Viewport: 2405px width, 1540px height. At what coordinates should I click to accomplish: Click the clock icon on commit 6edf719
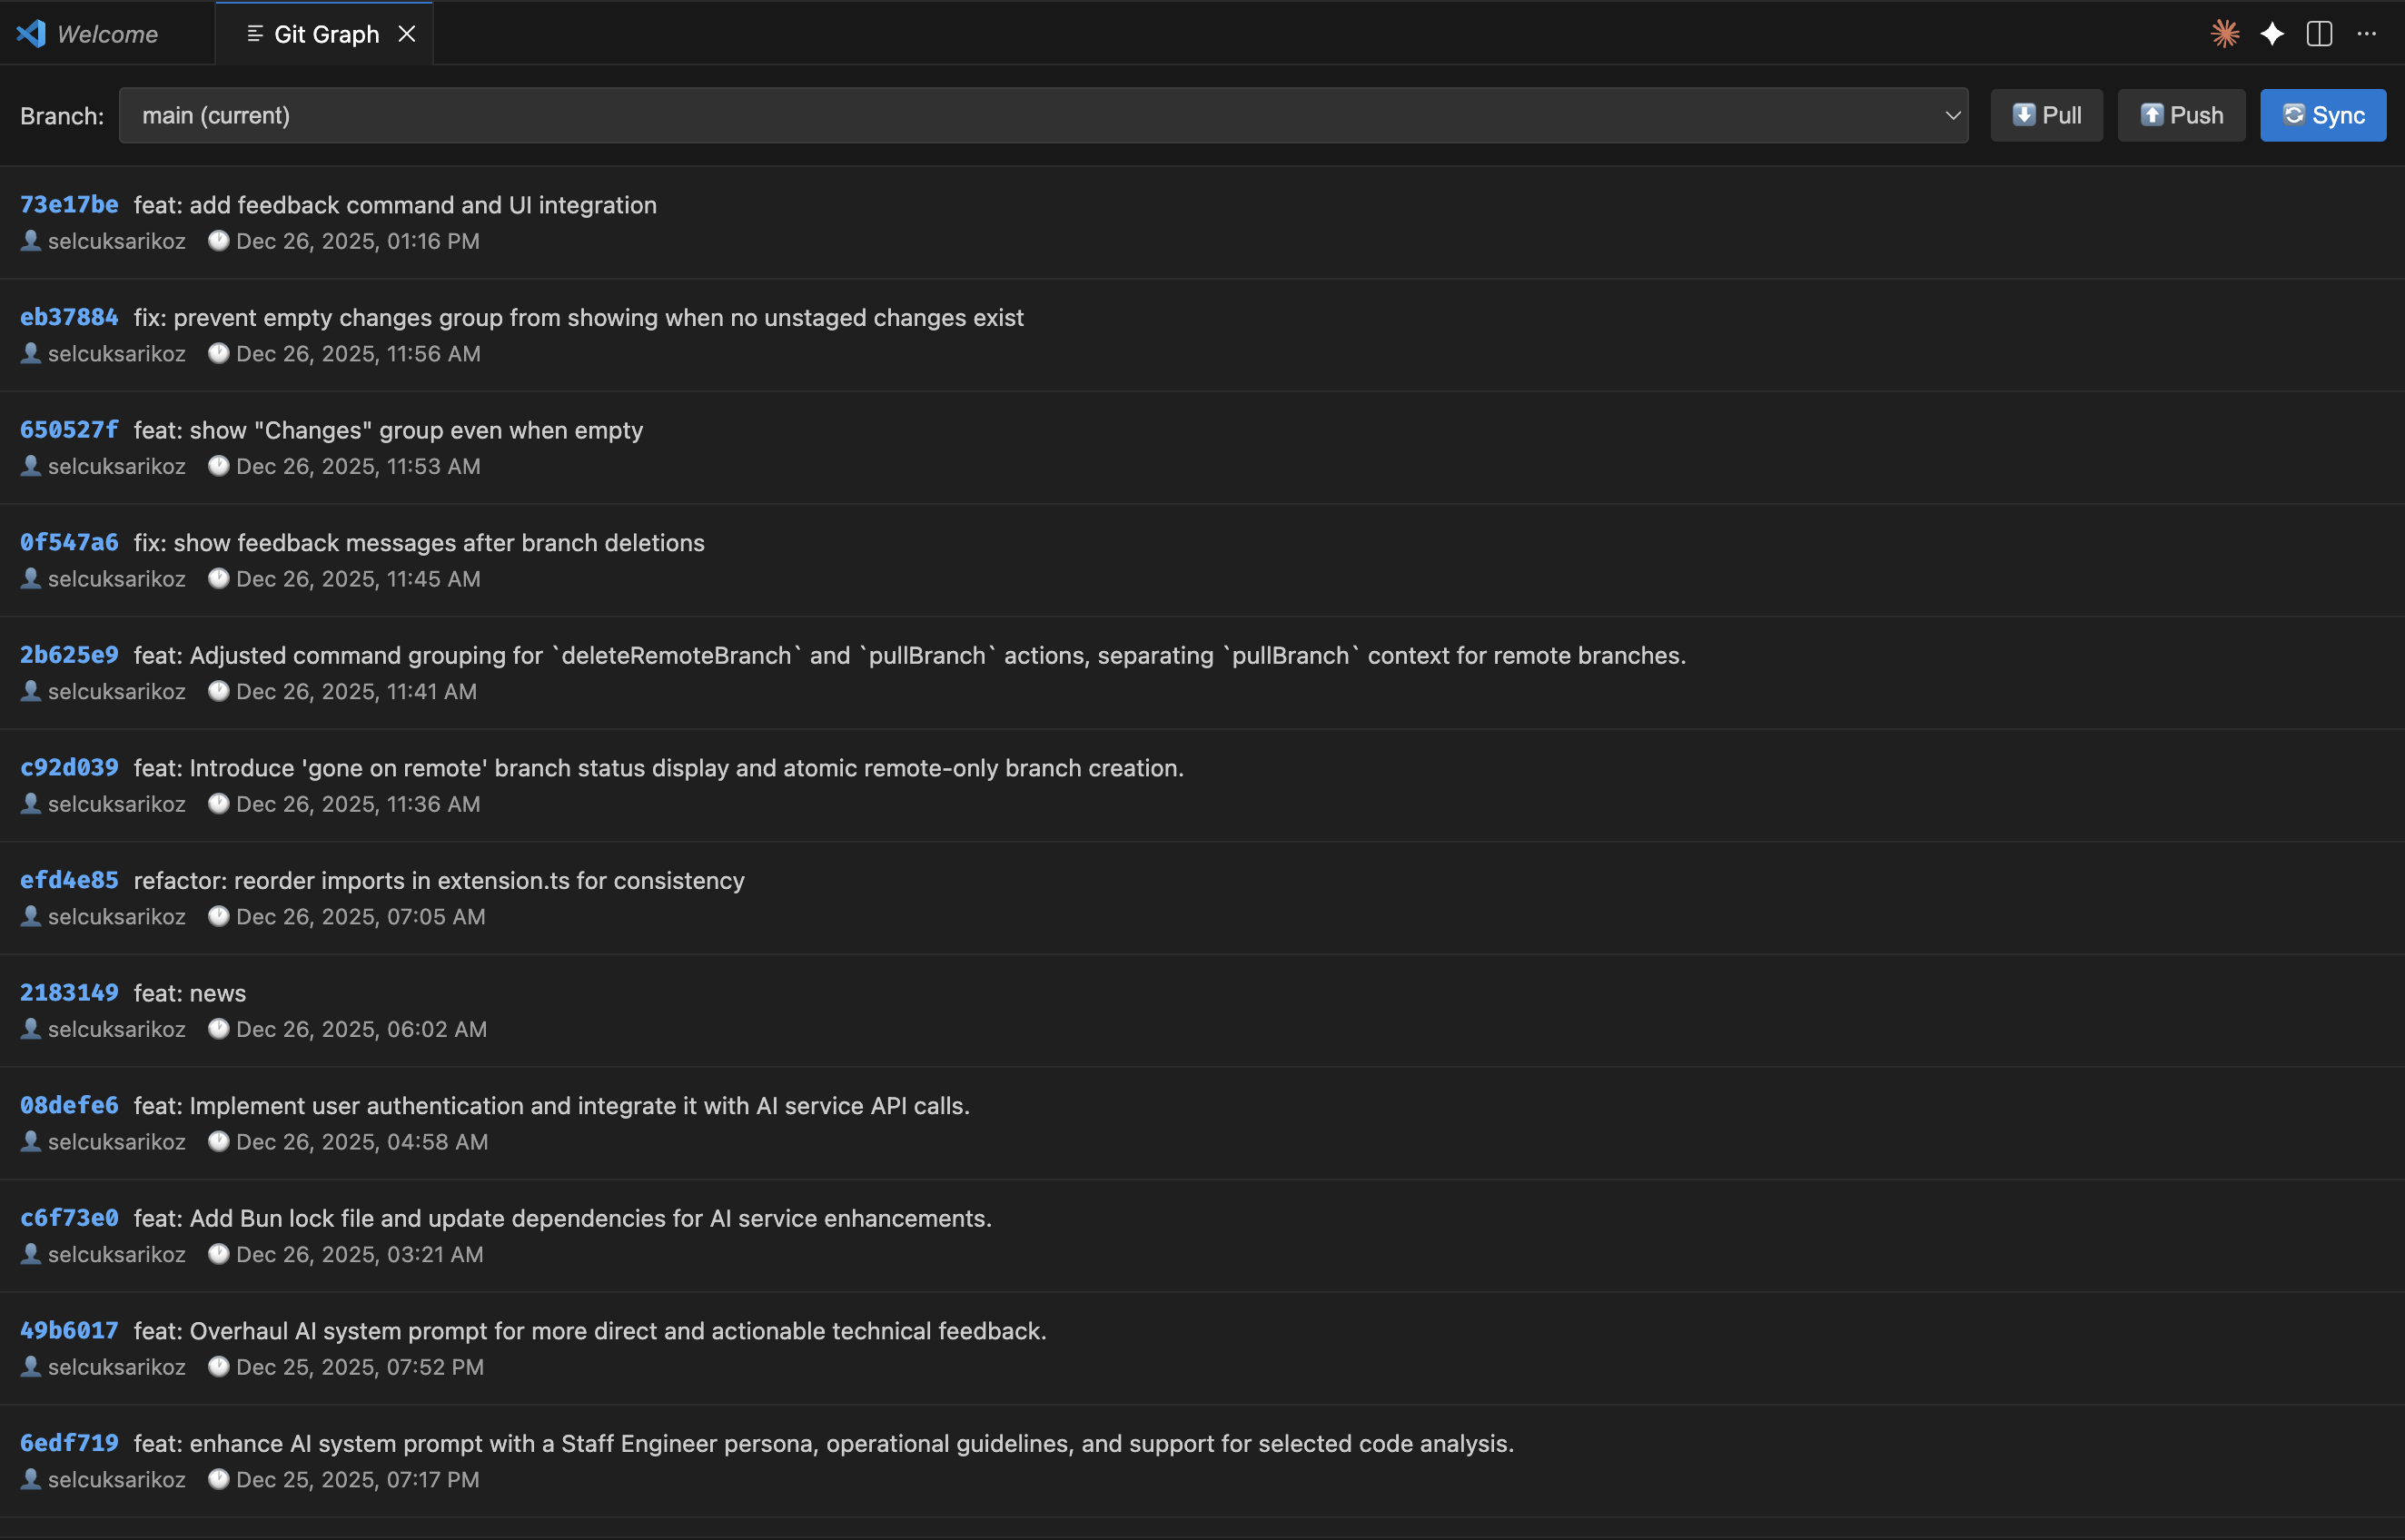tap(218, 1478)
